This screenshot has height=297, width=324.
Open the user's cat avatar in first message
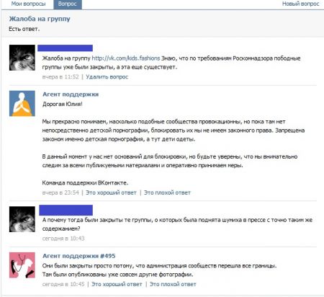(x=22, y=58)
